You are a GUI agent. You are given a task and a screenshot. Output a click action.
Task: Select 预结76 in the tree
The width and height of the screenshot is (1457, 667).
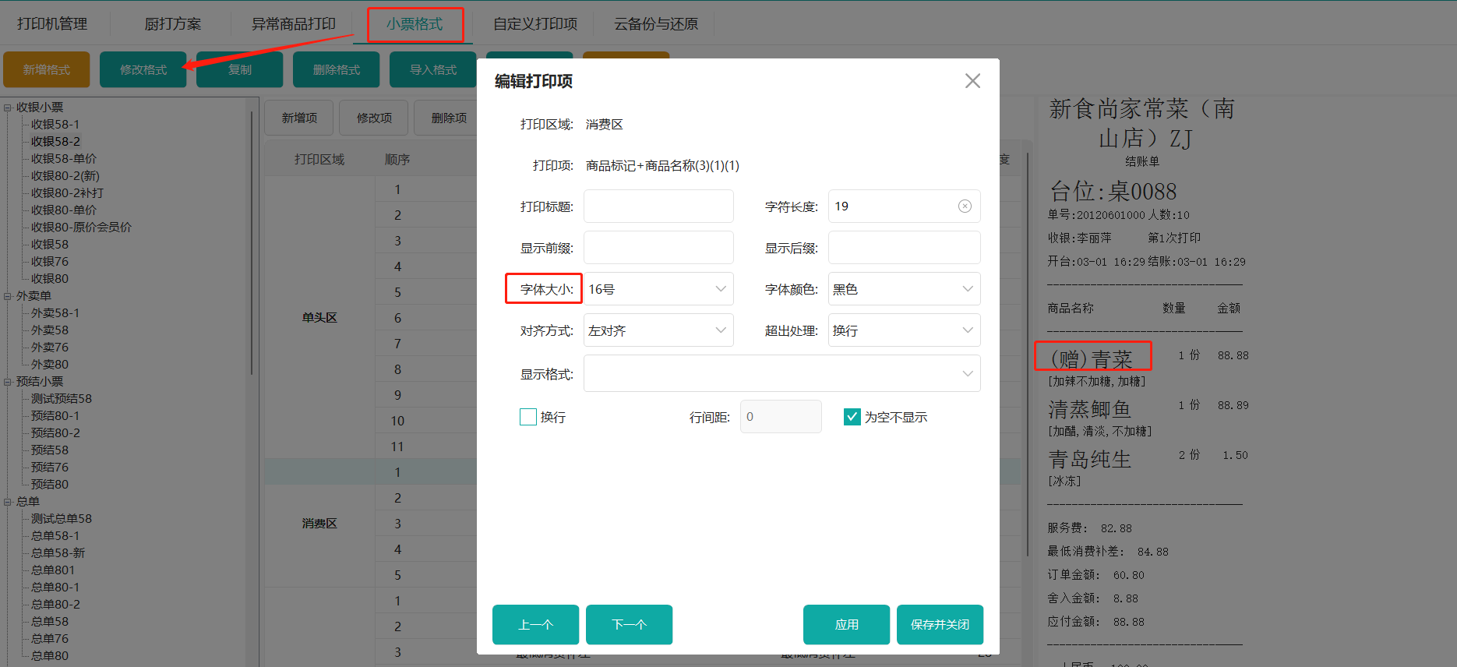50,468
